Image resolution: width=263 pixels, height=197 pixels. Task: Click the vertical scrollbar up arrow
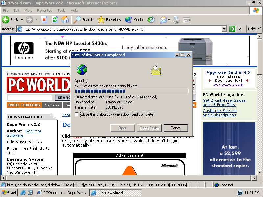259,36
